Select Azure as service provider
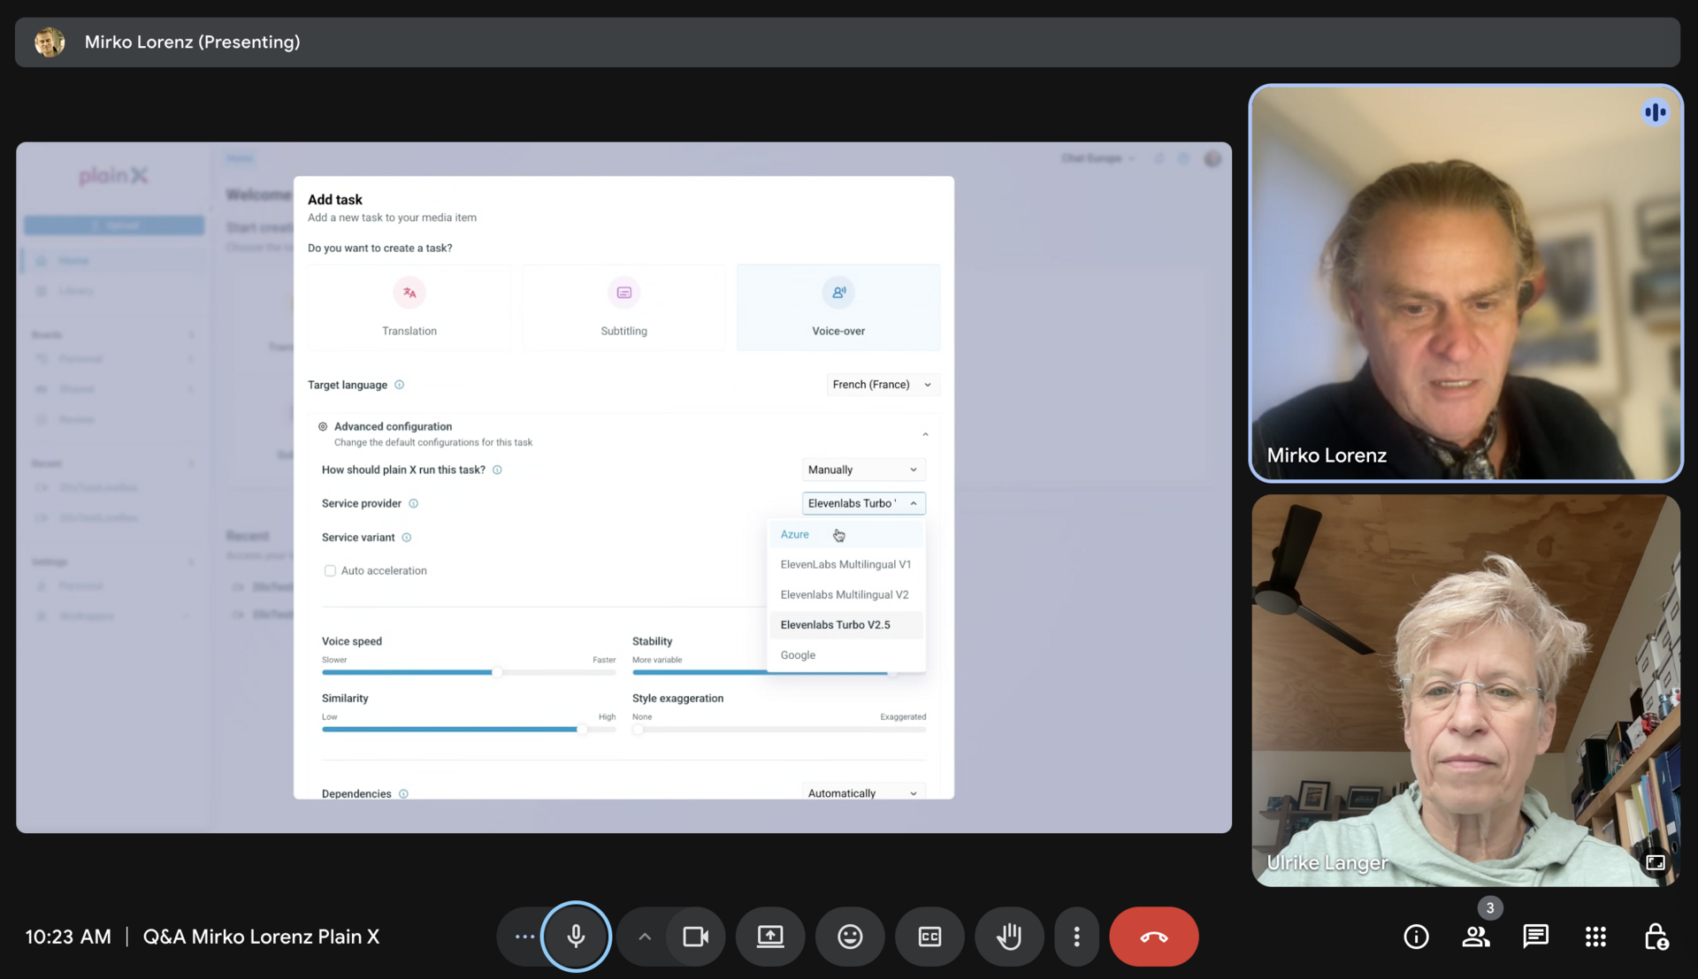This screenshot has height=979, width=1698. tap(794, 534)
